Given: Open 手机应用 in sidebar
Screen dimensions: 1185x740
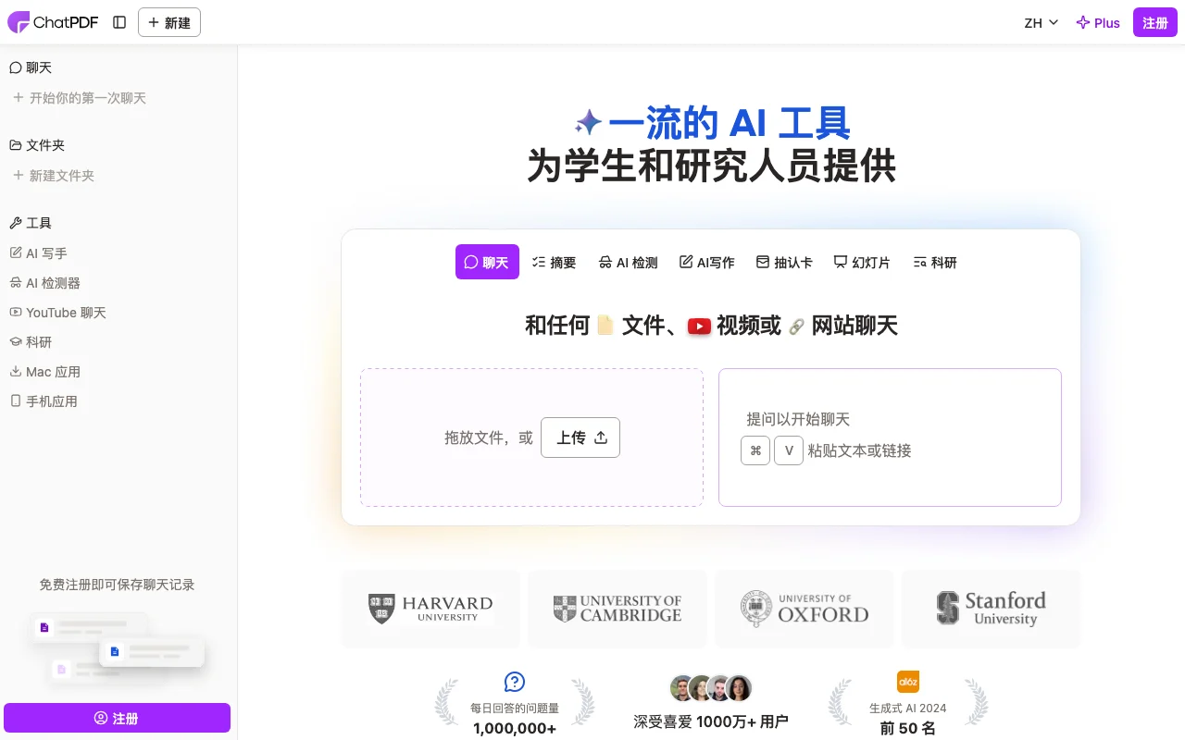Looking at the screenshot, I should coord(44,401).
